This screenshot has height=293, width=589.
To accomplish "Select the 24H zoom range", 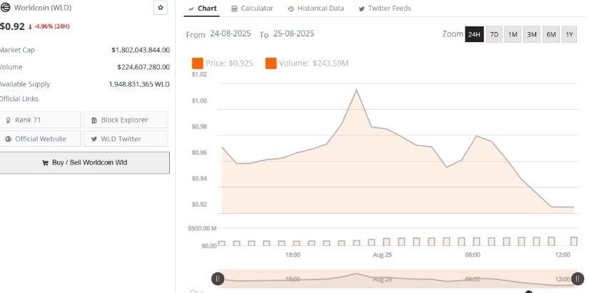I will coord(474,34).
